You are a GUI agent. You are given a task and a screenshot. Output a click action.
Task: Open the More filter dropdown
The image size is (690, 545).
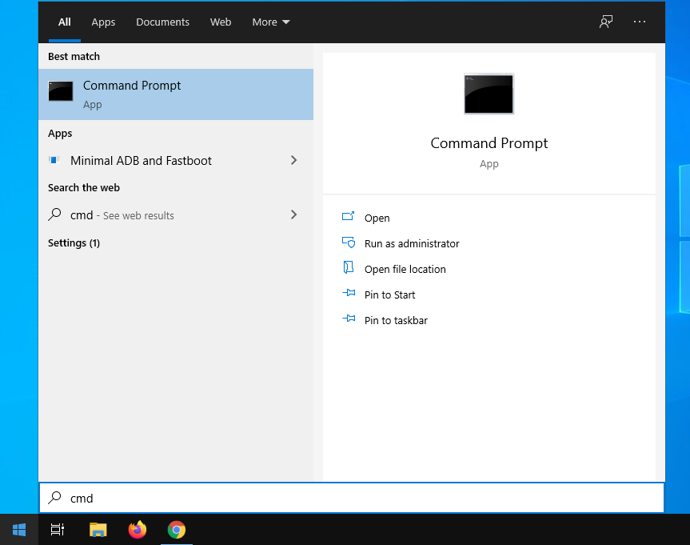[x=271, y=22]
